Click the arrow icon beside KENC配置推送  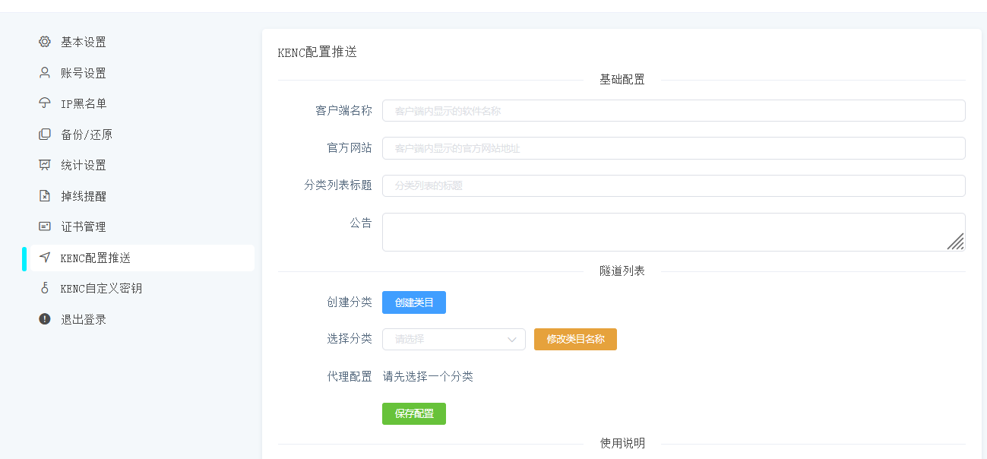point(45,258)
